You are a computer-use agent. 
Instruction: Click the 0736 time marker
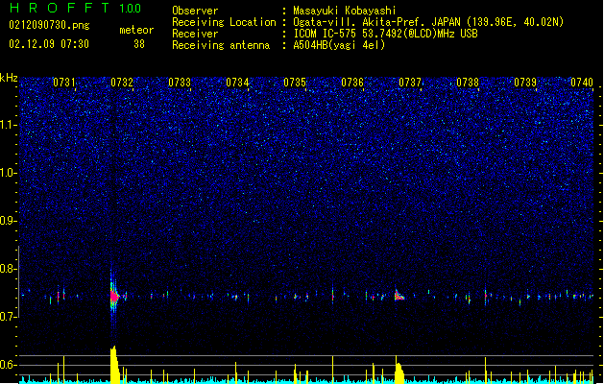[x=352, y=83]
